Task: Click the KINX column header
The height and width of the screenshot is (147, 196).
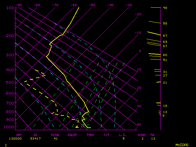Action: point(142,135)
